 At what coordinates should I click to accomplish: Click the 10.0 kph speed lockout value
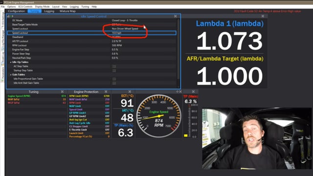[116, 33]
